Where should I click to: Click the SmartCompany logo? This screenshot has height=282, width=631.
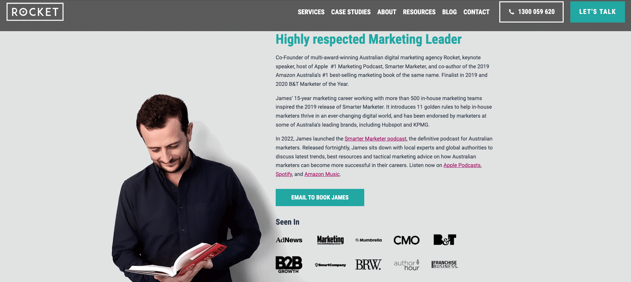point(330,265)
